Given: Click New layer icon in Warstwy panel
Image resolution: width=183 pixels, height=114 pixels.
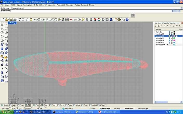Looking at the screenshot, I should click(155, 26).
